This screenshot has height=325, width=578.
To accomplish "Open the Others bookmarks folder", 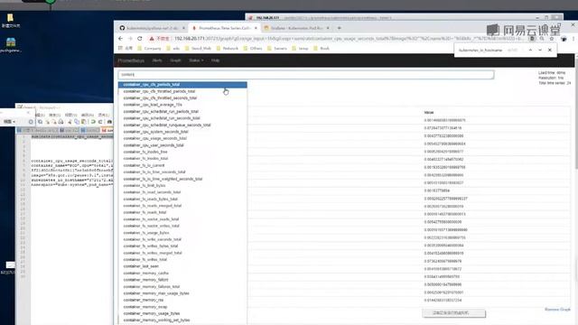I will tap(253, 48).
